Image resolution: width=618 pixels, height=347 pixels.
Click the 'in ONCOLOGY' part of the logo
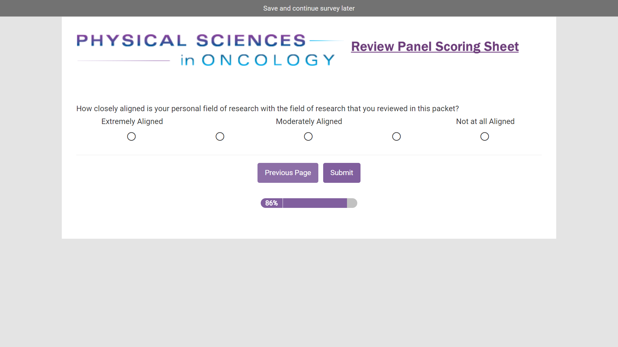click(x=257, y=60)
